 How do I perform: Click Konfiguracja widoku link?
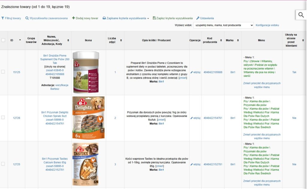[267, 25]
